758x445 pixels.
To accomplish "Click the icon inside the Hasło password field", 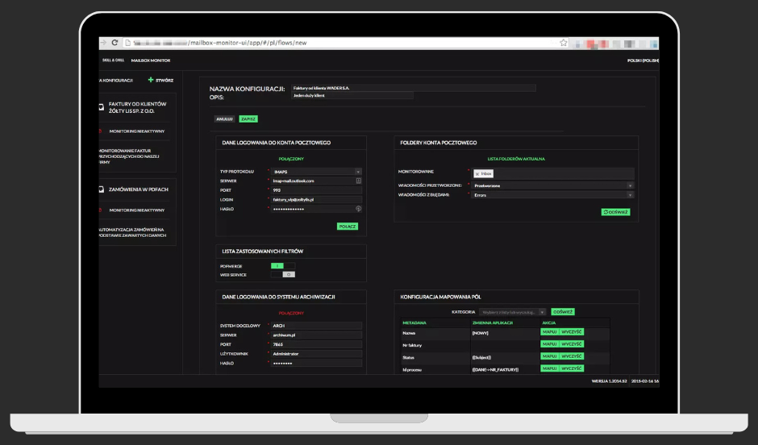I will [x=358, y=209].
